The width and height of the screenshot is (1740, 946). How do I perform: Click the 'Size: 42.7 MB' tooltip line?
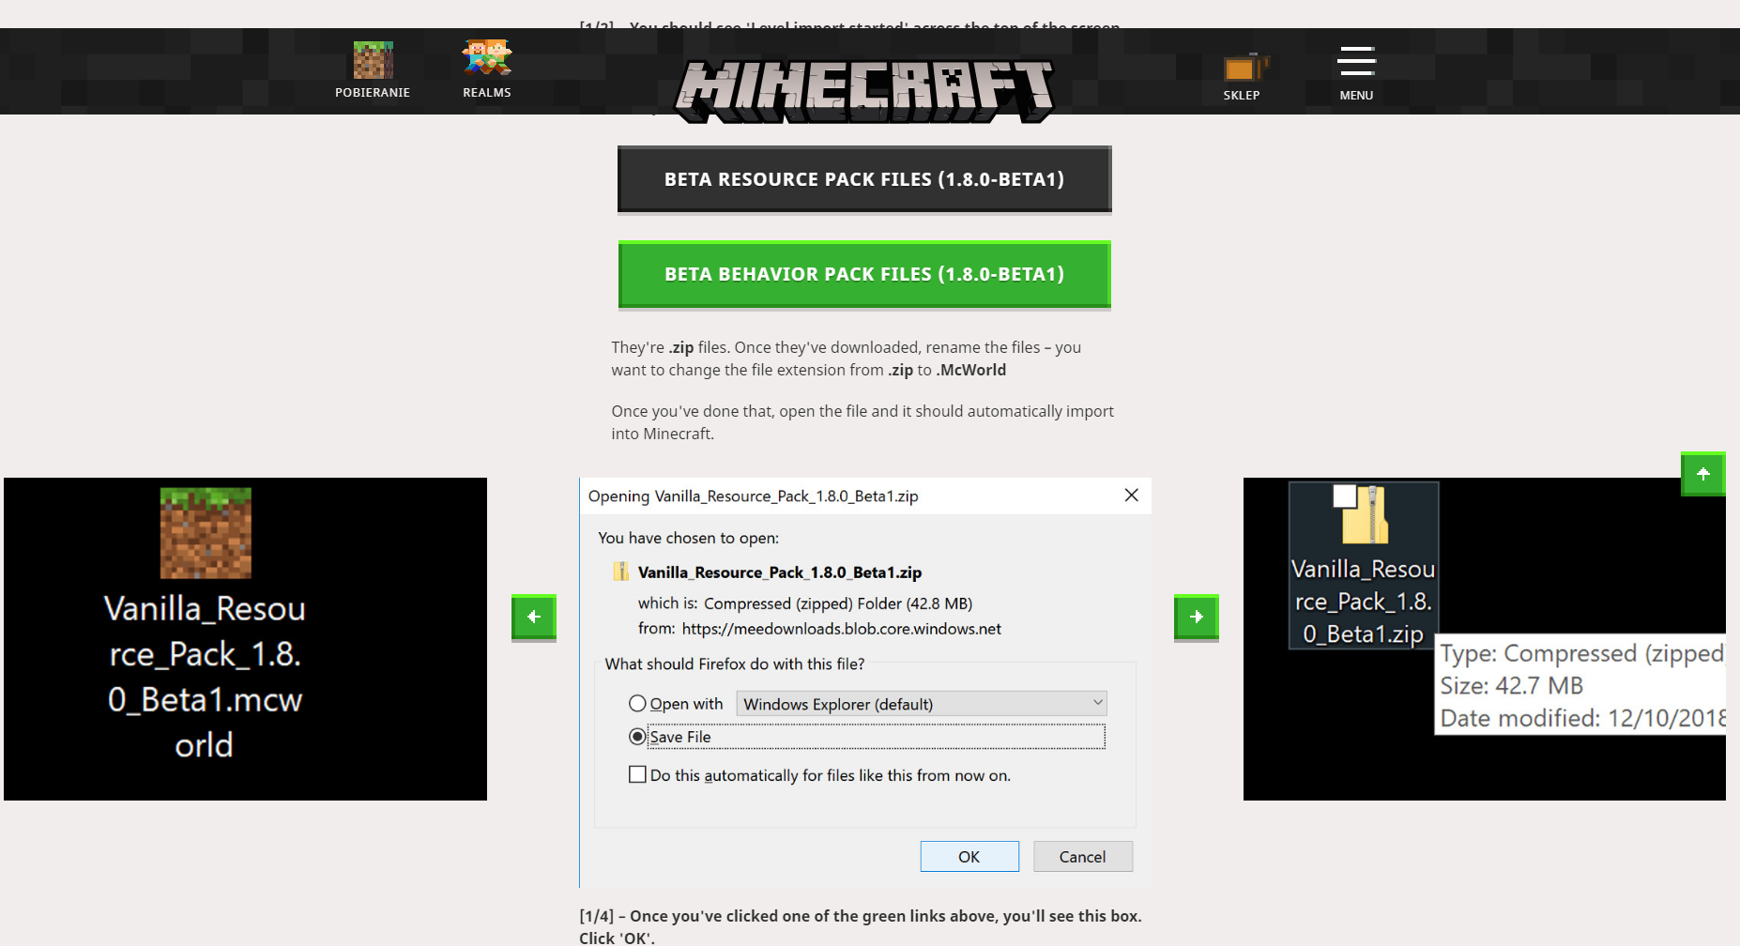(x=1512, y=686)
